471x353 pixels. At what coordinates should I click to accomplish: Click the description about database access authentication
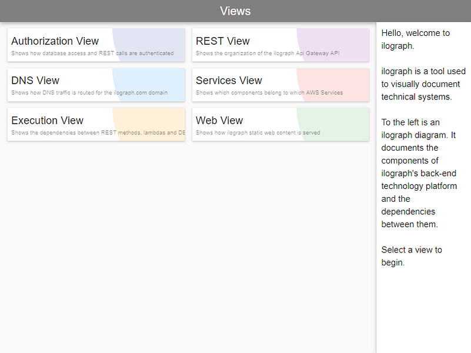point(92,53)
